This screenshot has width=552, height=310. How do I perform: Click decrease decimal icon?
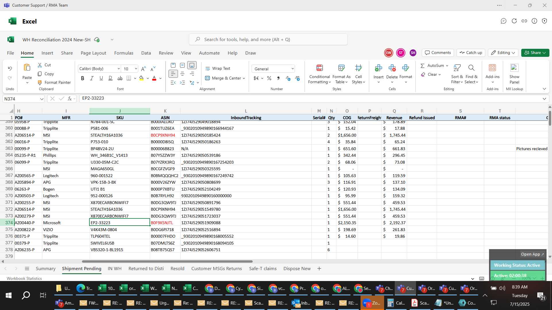298,78
